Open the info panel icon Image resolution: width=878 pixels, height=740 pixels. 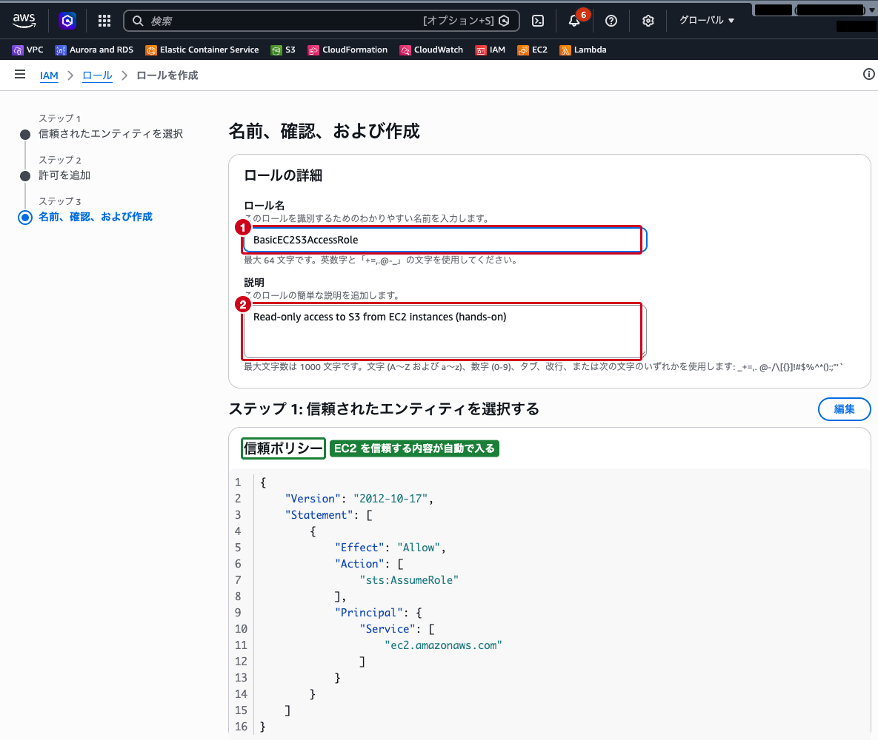[868, 75]
